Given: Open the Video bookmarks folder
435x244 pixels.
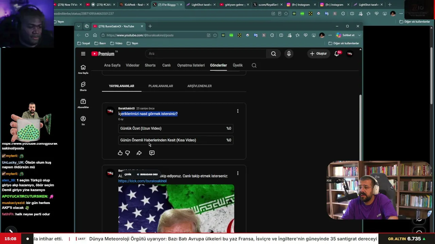Looking at the screenshot, I should click(x=116, y=43).
